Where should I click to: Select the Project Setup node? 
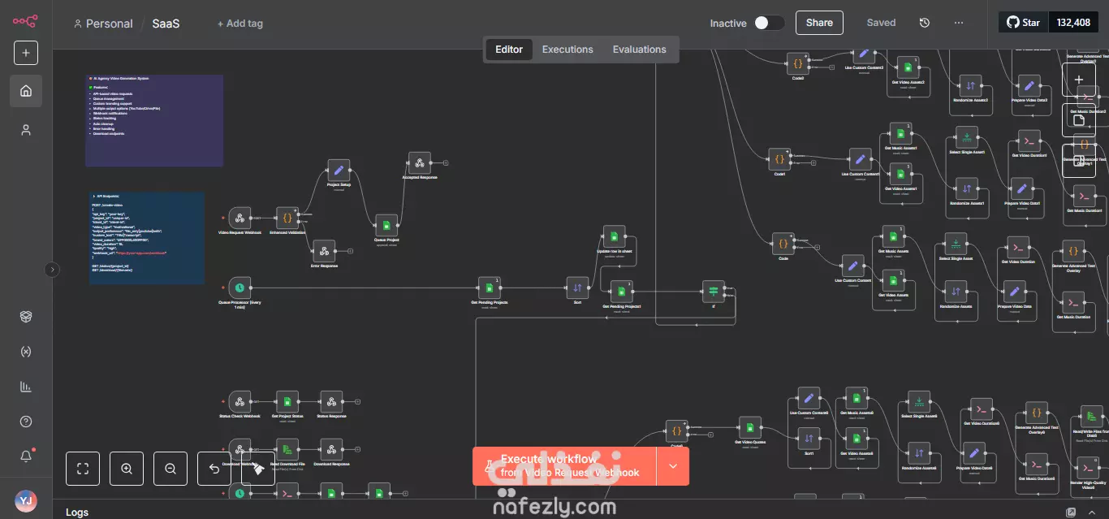[339, 171]
